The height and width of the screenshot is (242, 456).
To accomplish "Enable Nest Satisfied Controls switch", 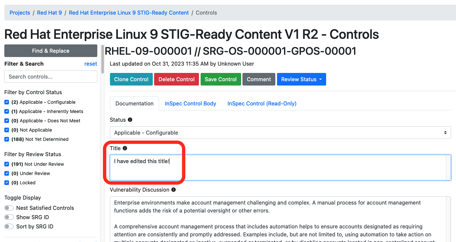I will tap(9, 208).
